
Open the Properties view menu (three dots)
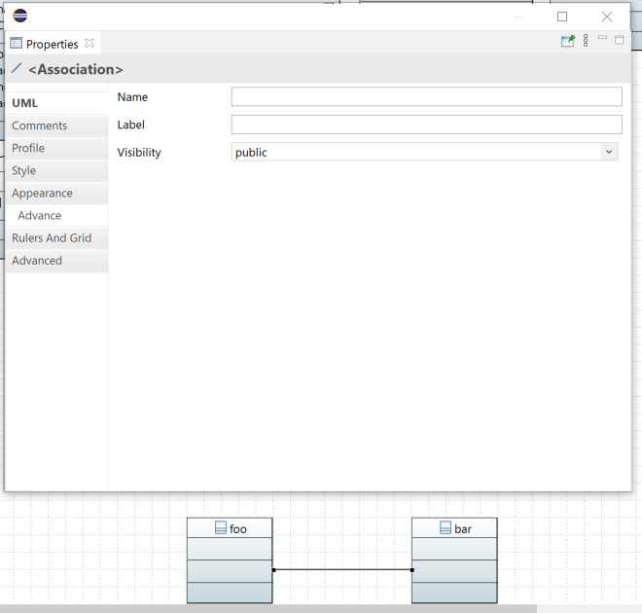coord(586,40)
